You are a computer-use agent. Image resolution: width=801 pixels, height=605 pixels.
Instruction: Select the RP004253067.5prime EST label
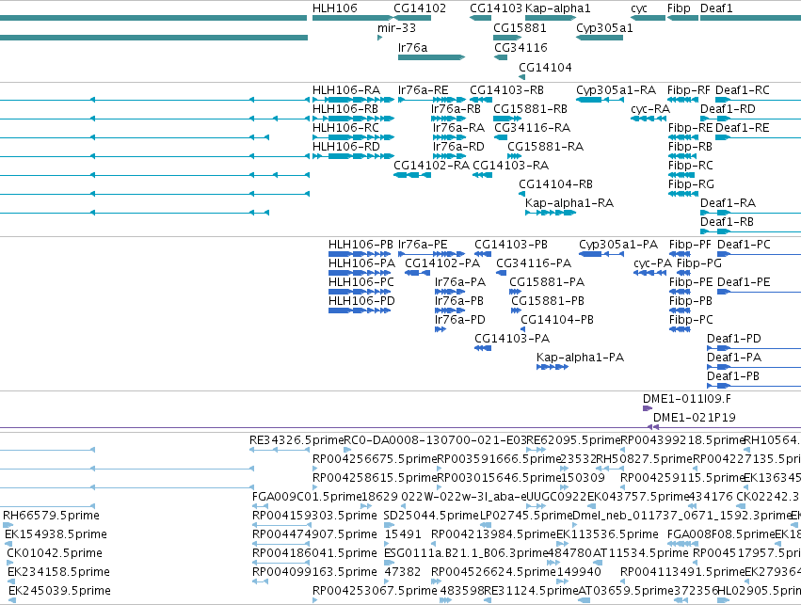tap(375, 591)
